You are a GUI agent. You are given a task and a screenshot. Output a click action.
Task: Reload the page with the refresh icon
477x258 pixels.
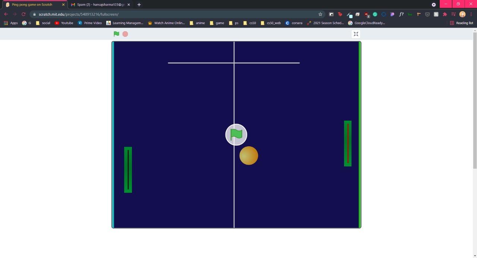23,14
